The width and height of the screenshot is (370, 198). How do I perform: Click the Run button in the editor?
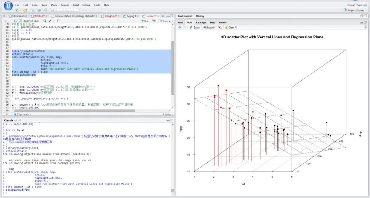[144, 21]
